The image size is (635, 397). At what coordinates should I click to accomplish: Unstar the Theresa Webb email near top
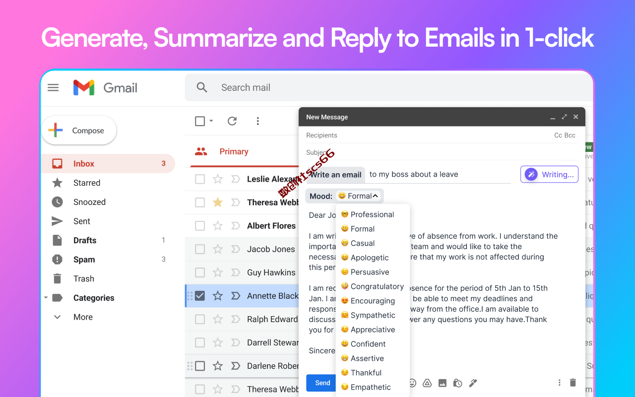pyautogui.click(x=218, y=202)
